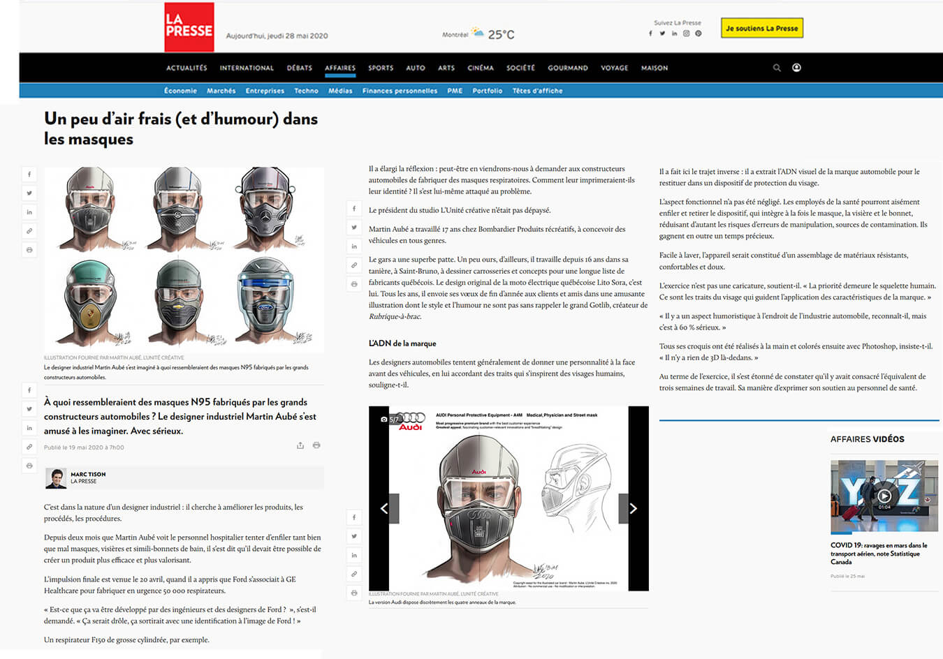Open the CINÉMA section
Image resolution: width=943 pixels, height=659 pixels.
click(x=481, y=68)
